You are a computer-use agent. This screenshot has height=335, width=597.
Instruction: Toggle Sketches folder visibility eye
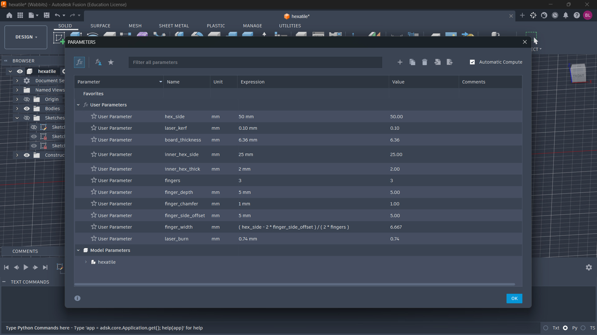click(27, 118)
